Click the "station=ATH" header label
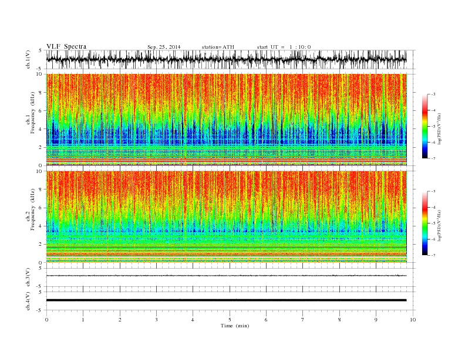Screen dimensions: 465x359 pyautogui.click(x=218, y=47)
